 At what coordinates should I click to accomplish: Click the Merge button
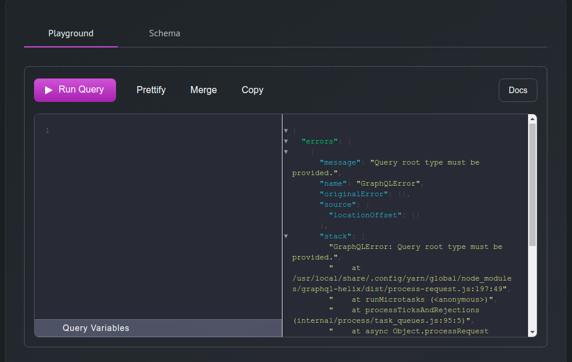(x=203, y=90)
